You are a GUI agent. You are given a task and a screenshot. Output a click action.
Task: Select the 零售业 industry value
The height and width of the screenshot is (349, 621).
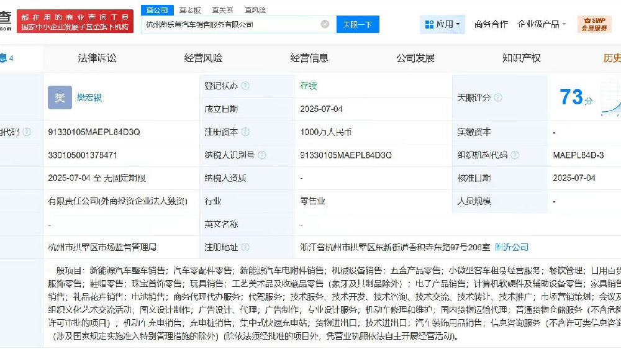[312, 201]
